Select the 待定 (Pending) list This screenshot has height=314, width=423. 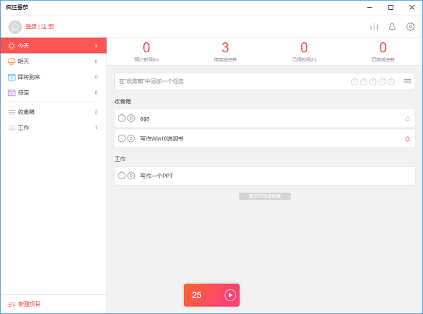click(54, 92)
